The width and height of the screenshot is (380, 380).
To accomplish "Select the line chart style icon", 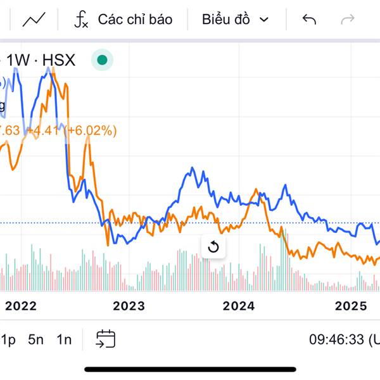I will click(34, 20).
